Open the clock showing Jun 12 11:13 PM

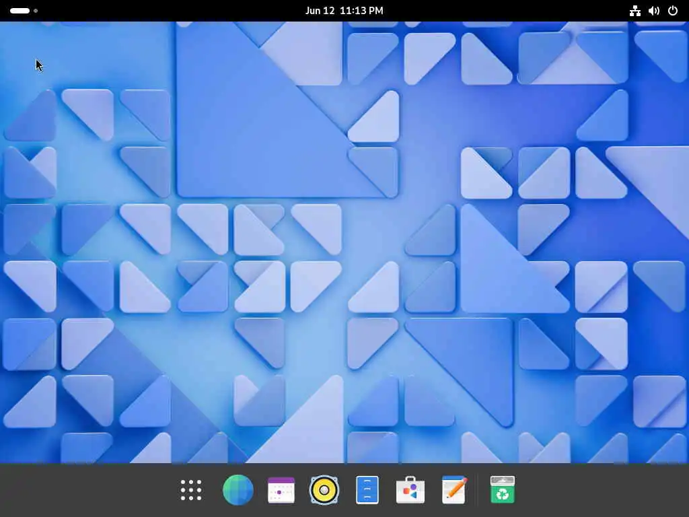pos(344,11)
